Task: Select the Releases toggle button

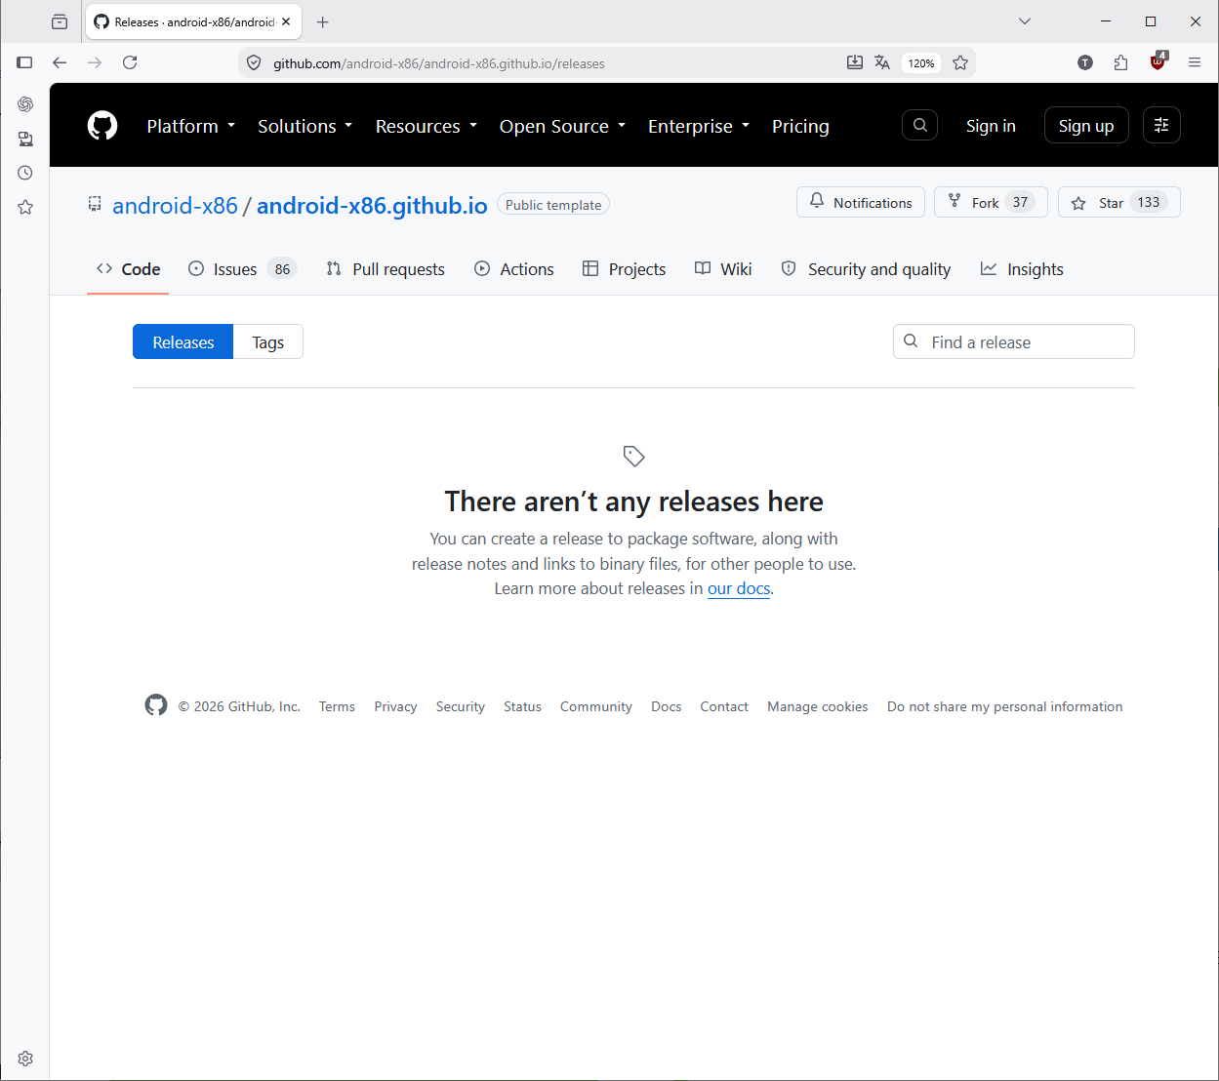Action: pos(183,341)
